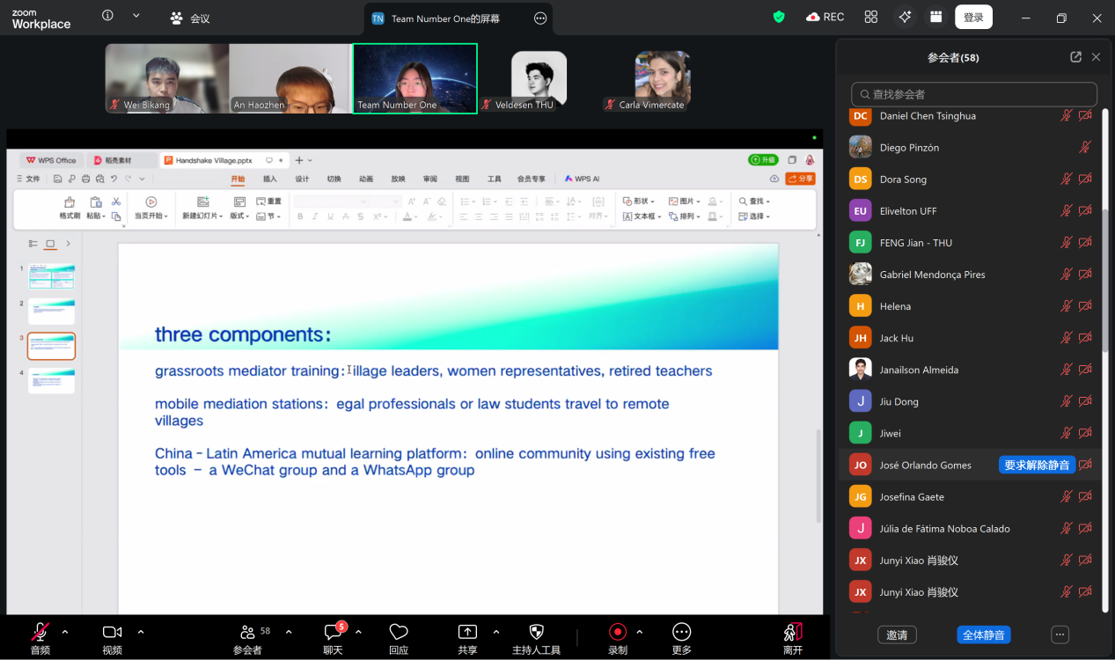Open 主持人工具 host tools shield

tap(536, 632)
